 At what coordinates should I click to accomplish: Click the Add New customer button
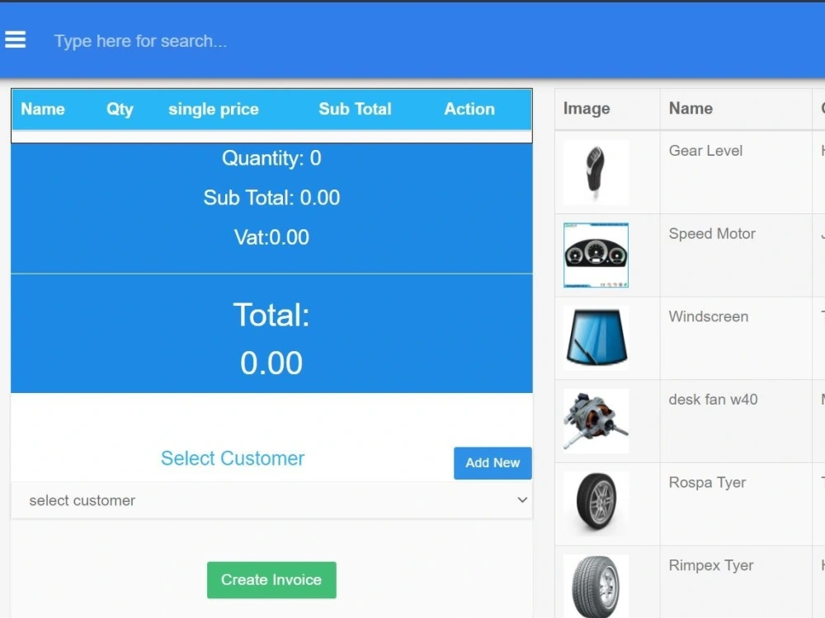493,463
